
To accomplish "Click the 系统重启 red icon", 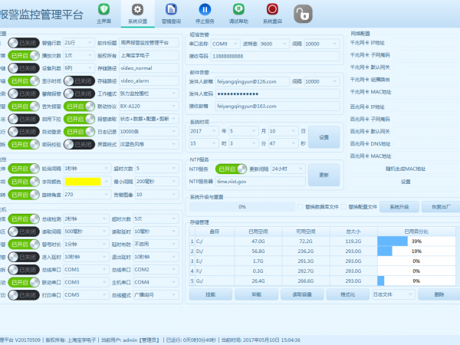I will [x=272, y=10].
